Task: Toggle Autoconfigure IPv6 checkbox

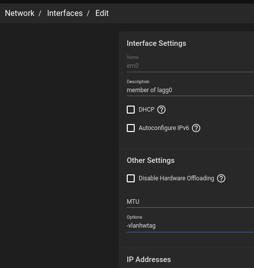Action: point(131,128)
